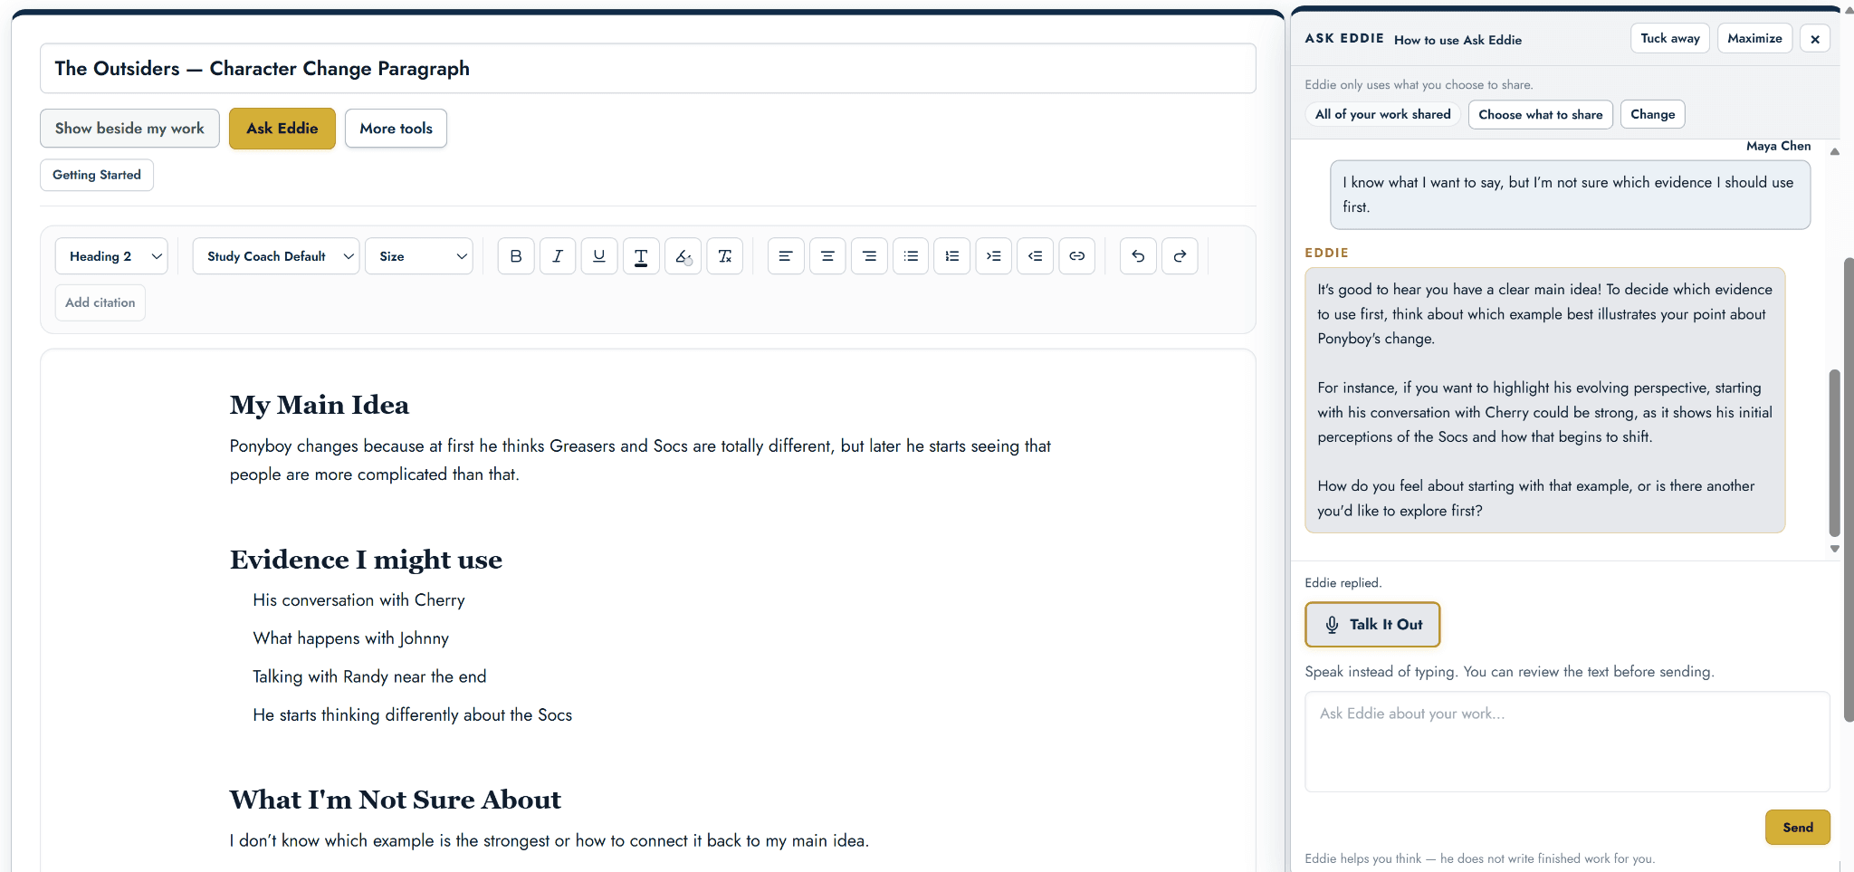Viewport: 1854px width, 872px height.
Task: Open the Study Coach Default font dropdown
Action: (x=276, y=256)
